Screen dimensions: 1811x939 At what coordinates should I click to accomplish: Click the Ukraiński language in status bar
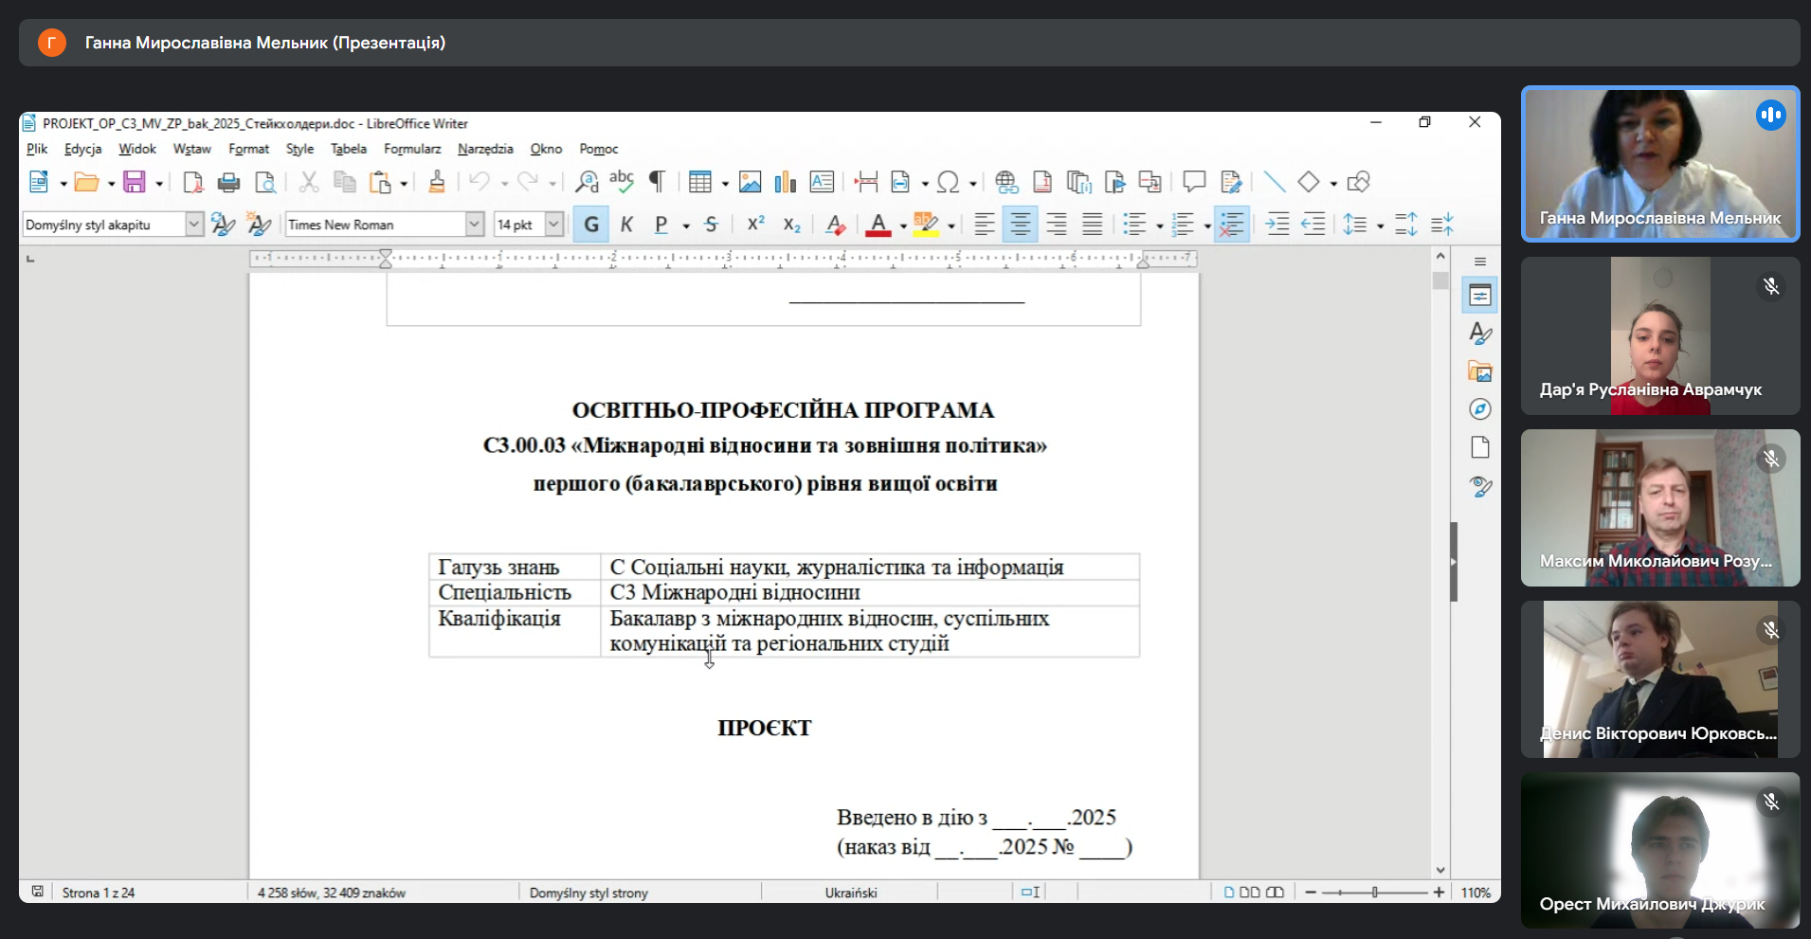pos(850,893)
